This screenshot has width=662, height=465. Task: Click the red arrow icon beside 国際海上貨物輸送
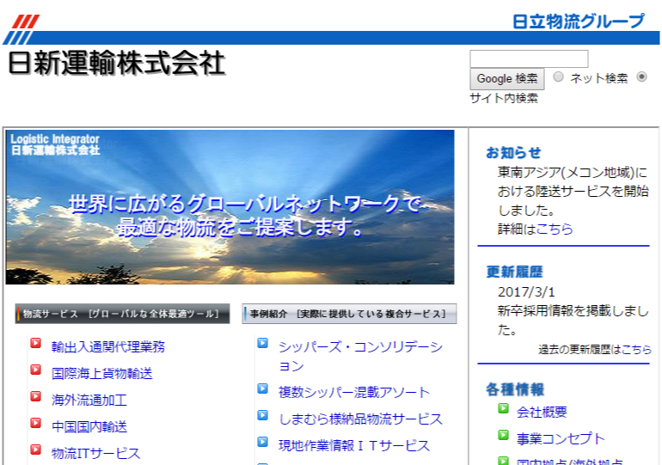pos(36,370)
